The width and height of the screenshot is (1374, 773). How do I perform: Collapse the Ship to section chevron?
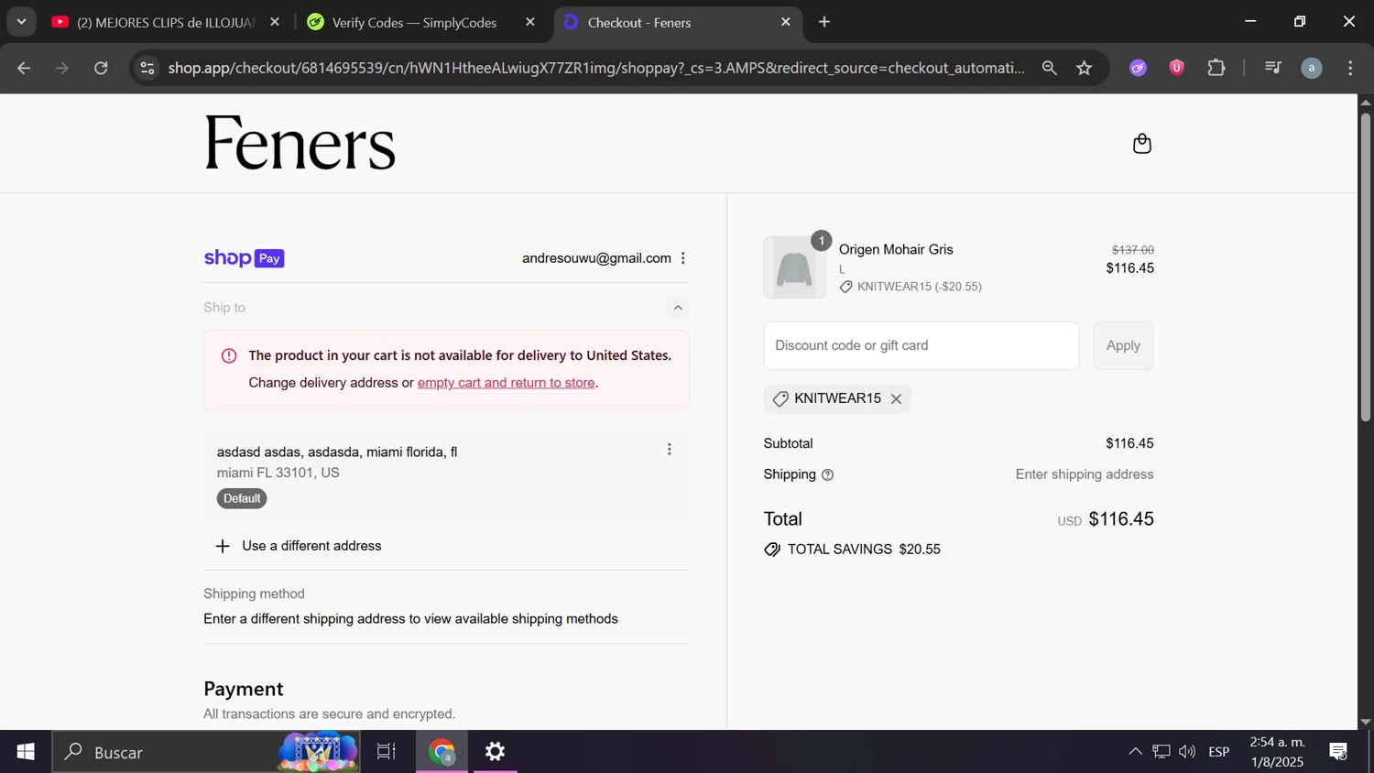tap(678, 308)
